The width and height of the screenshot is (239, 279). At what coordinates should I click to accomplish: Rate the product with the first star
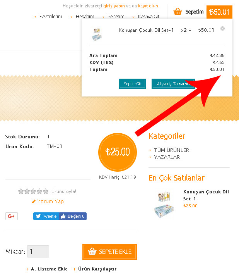point(21,191)
